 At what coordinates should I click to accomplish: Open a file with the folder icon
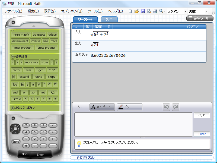137,11
